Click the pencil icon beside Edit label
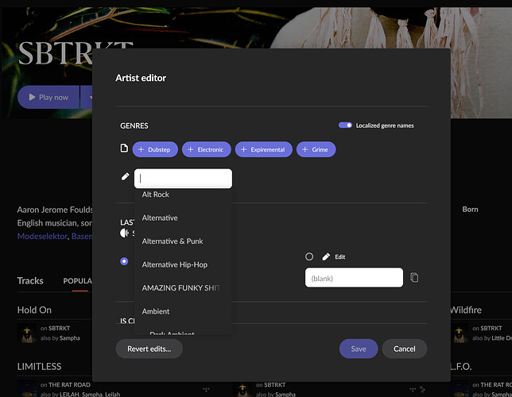This screenshot has width=512, height=397. [x=326, y=257]
